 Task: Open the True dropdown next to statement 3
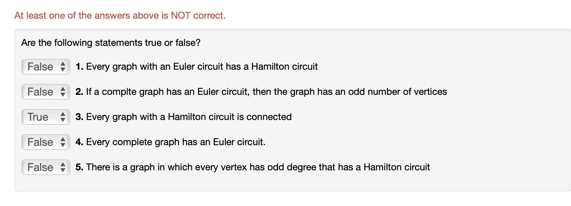45,117
